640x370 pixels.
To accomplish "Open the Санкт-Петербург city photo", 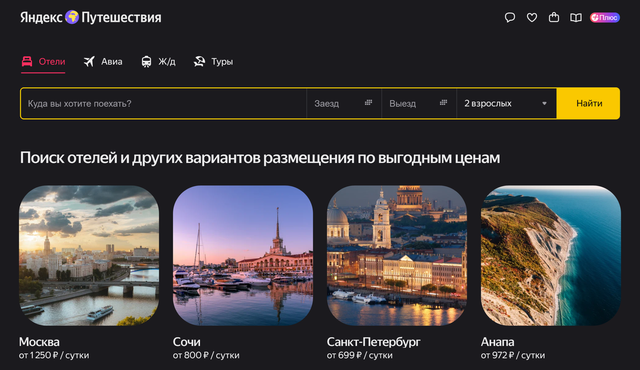I will [397, 256].
